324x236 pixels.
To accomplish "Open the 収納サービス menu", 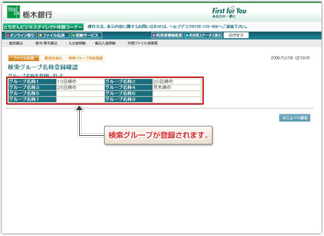I will tap(86, 35).
